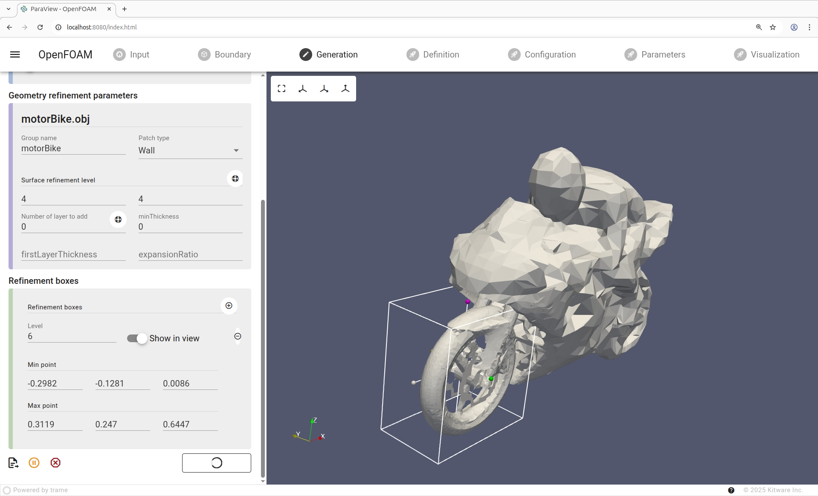The height and width of the screenshot is (496, 818).
Task: Click the red octagon cancel icon
Action: point(55,463)
